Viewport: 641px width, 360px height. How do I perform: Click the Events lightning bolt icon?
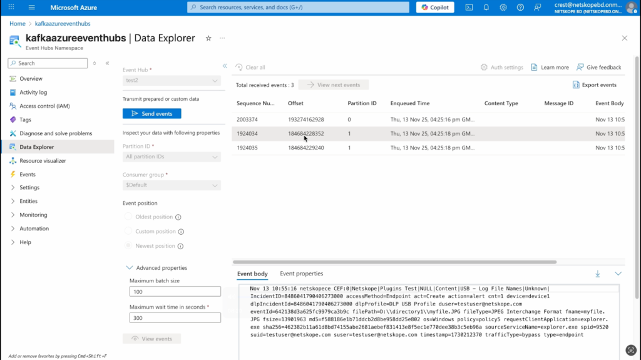pyautogui.click(x=13, y=174)
